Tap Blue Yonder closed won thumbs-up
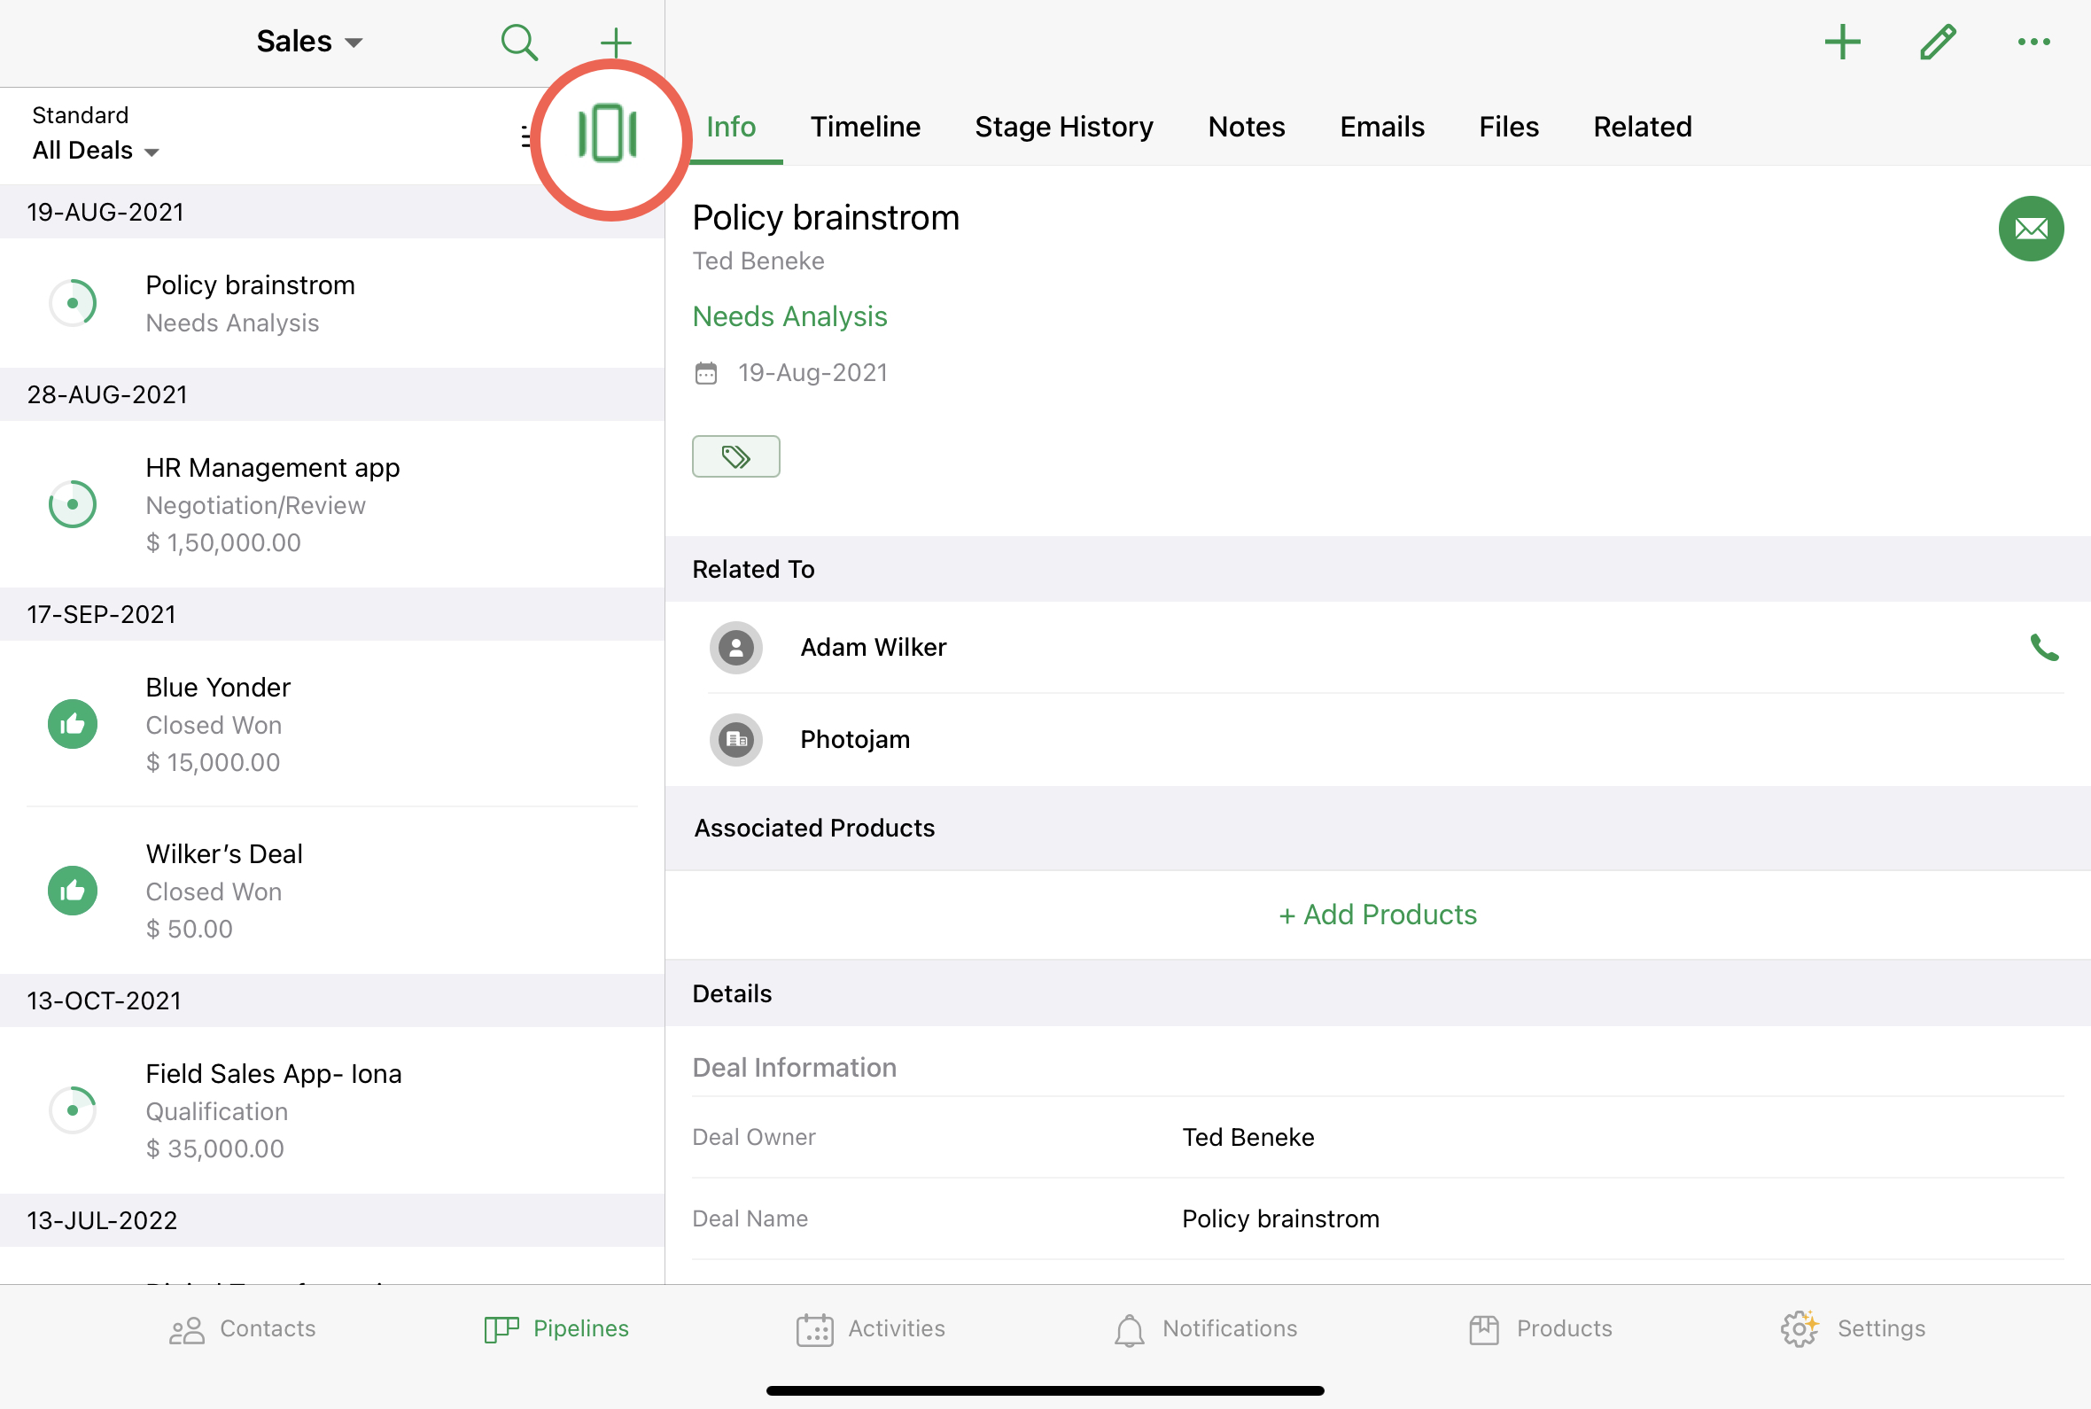Screen dimensions: 2091x1409 (73, 724)
